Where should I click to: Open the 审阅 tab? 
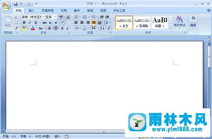coord(90,11)
